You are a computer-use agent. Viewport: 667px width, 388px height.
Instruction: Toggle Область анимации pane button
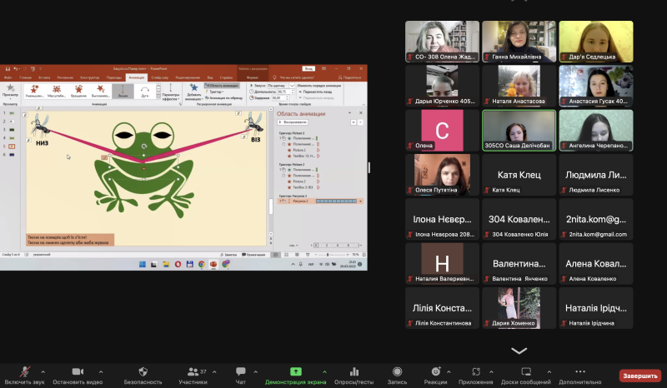(222, 86)
